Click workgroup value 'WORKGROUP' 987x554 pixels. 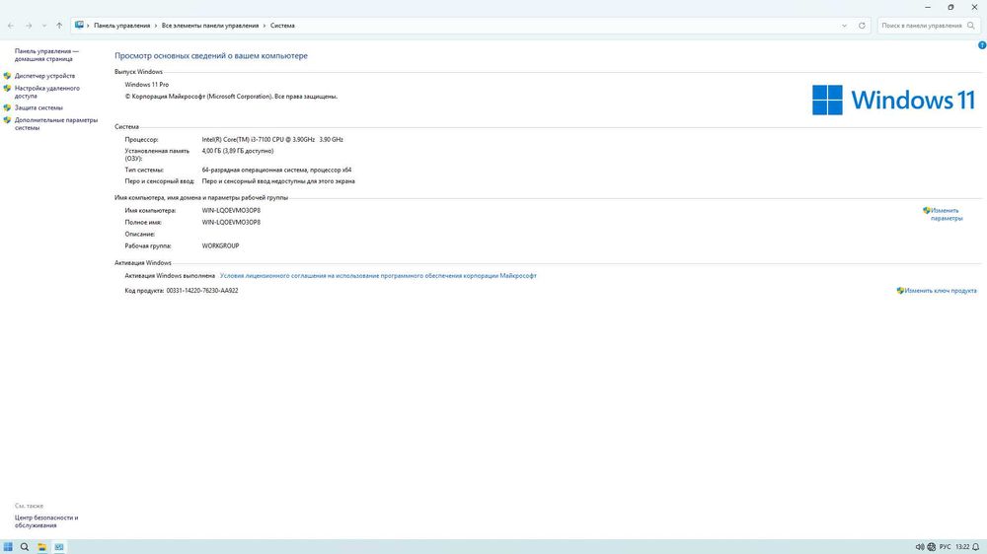pyautogui.click(x=220, y=245)
